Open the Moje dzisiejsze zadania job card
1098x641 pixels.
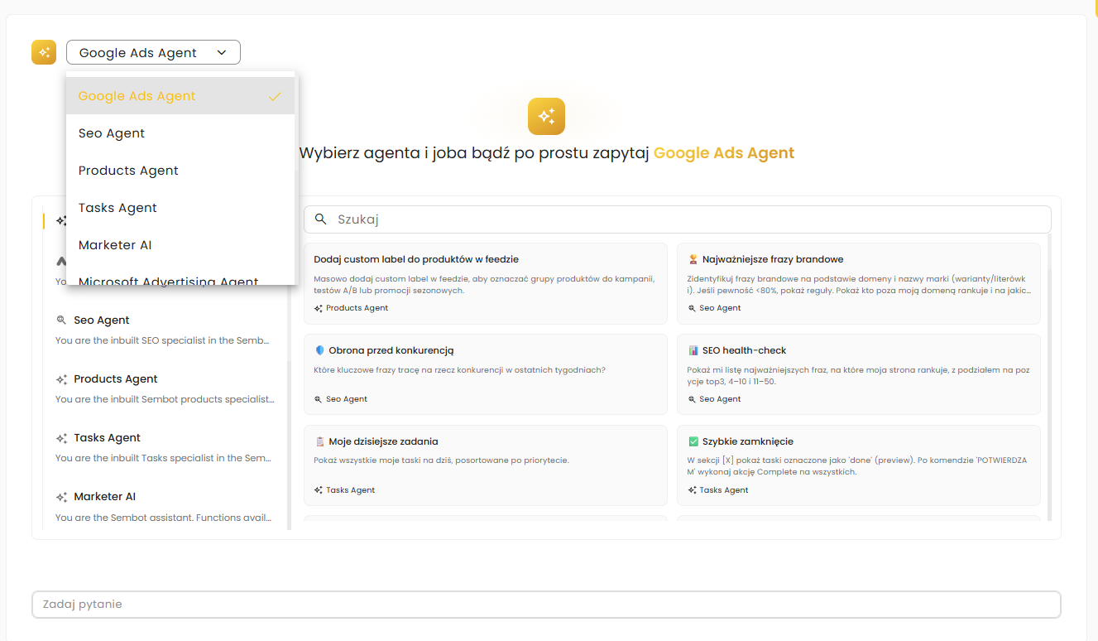pyautogui.click(x=486, y=465)
